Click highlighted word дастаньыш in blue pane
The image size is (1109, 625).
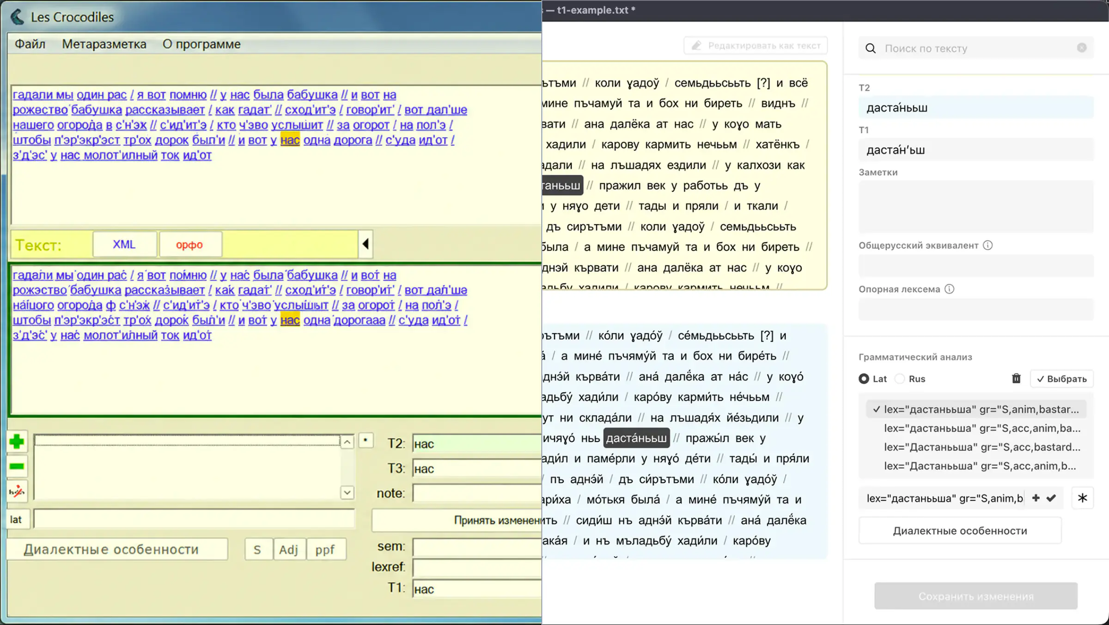click(x=636, y=438)
